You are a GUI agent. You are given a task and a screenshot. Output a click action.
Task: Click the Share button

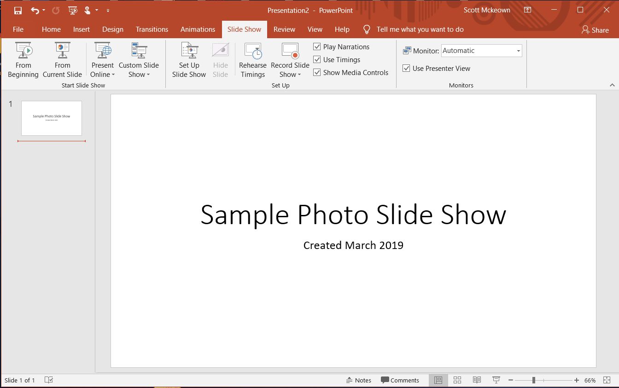pos(596,30)
